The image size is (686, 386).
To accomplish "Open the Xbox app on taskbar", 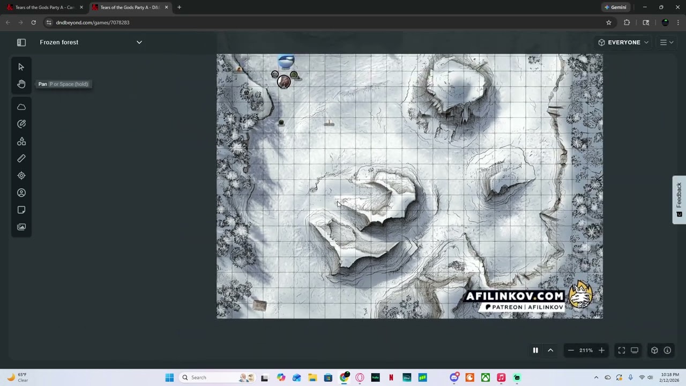I will (486, 377).
